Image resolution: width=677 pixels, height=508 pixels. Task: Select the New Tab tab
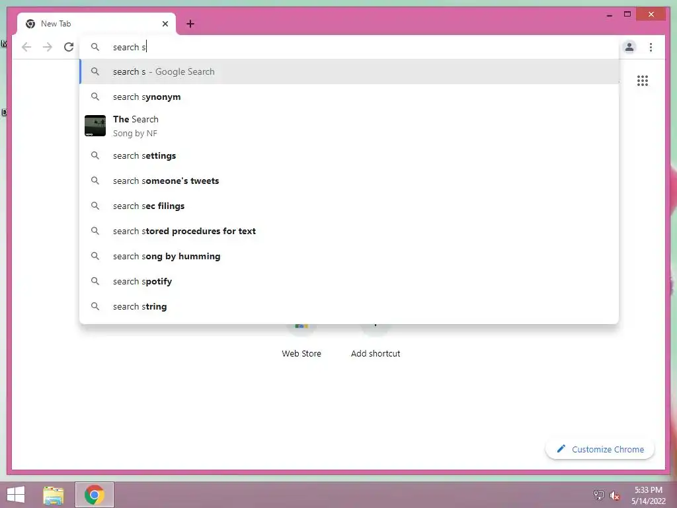[x=97, y=24]
